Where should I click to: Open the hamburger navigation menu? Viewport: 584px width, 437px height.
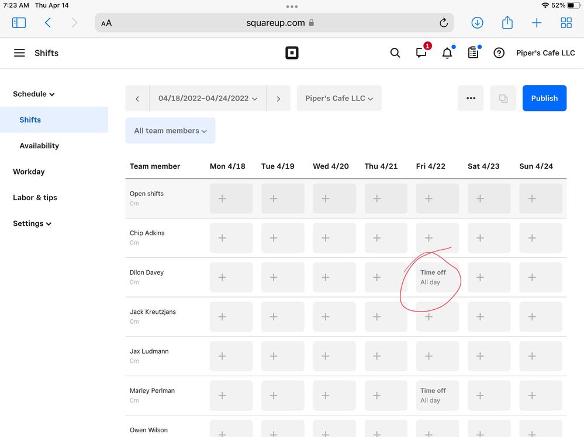[19, 53]
